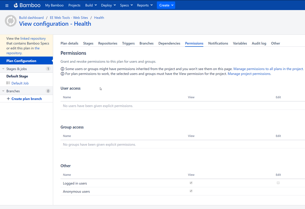The image size is (305, 209).
Task: Select the Permissions tab
Action: [x=194, y=43]
